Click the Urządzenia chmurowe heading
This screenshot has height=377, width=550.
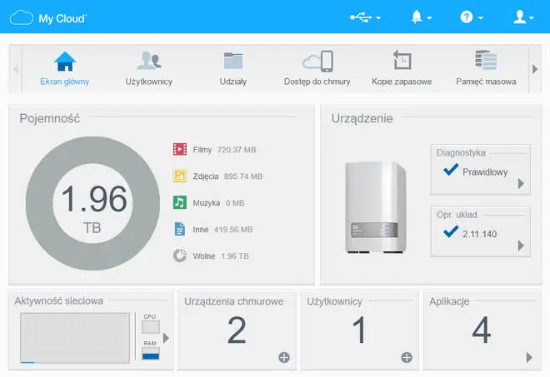click(x=234, y=301)
